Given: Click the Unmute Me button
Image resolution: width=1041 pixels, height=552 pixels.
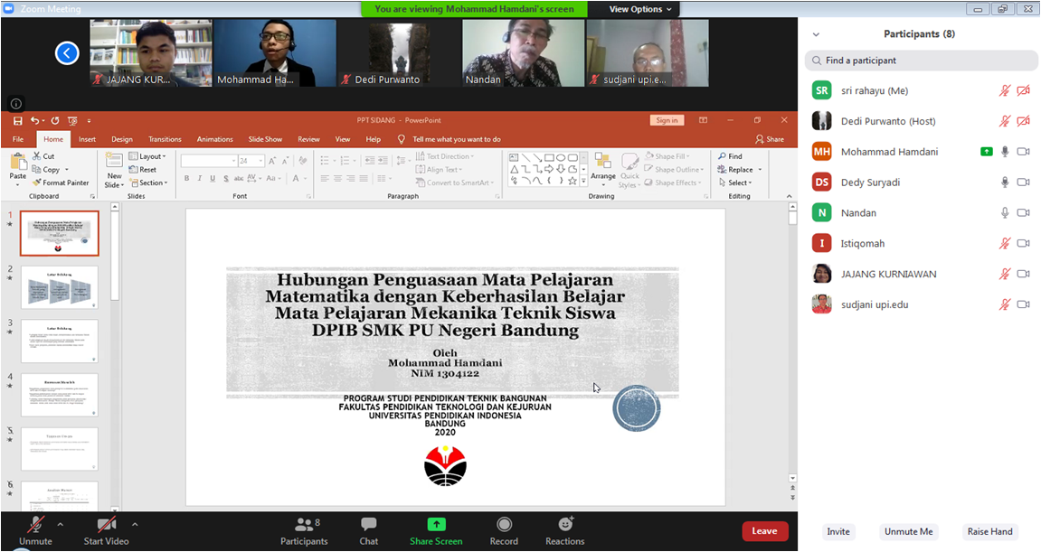Looking at the screenshot, I should tap(908, 531).
